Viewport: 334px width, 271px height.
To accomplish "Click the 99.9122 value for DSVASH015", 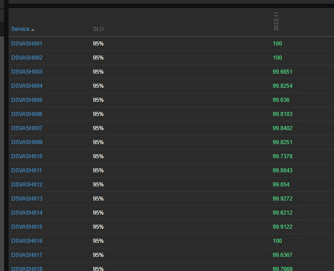I will (x=282, y=226).
